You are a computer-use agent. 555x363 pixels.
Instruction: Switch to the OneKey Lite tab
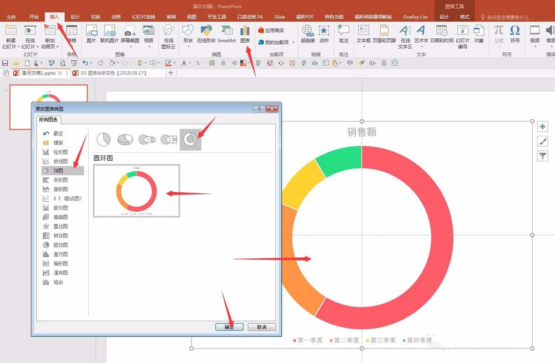point(415,17)
